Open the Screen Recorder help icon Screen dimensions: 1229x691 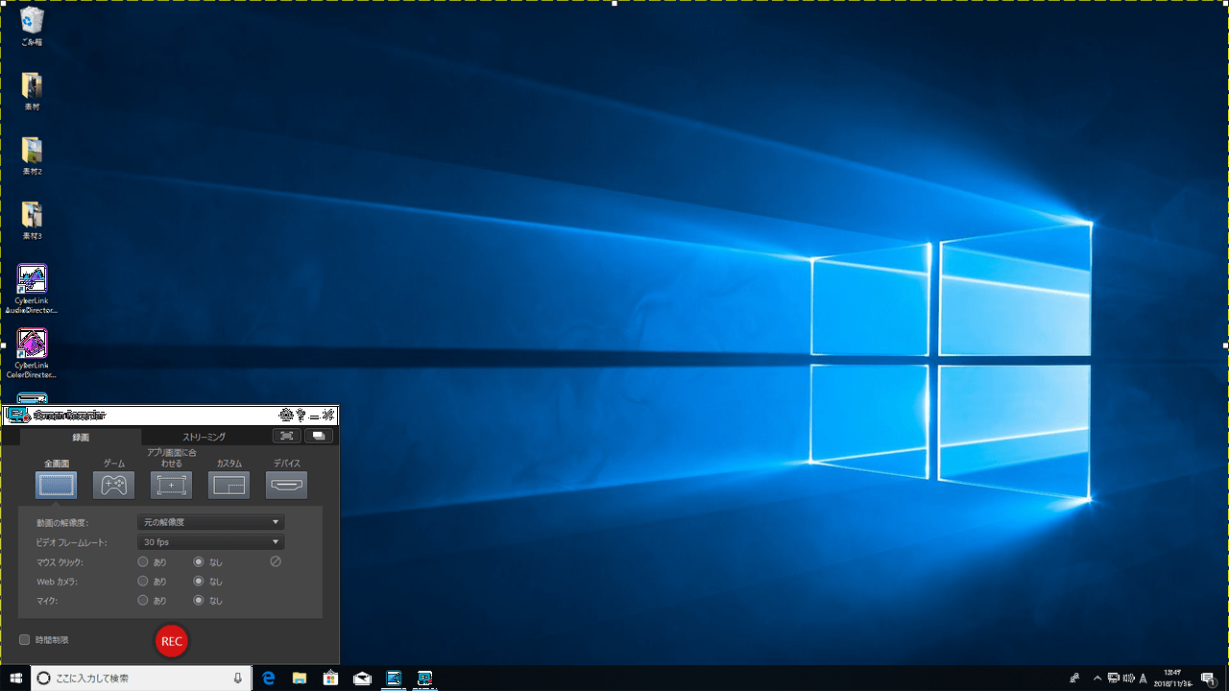point(301,415)
